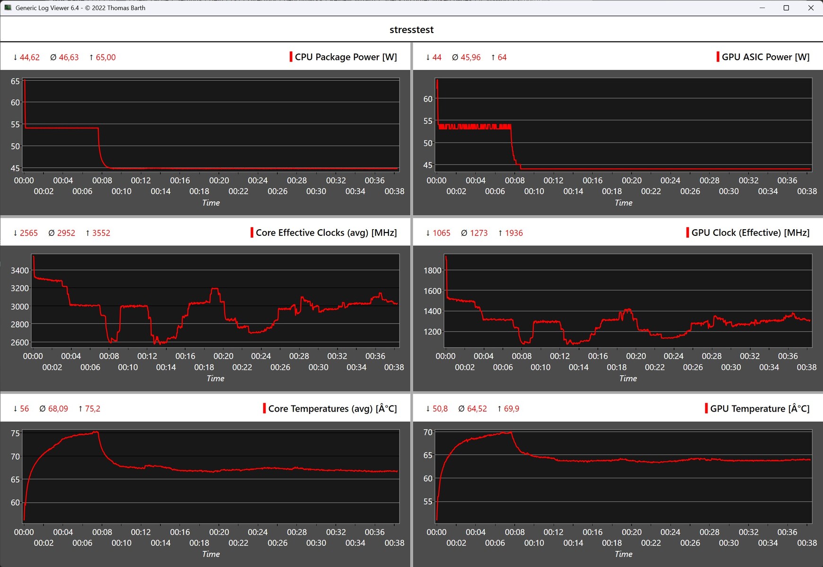Maximize the Generic Log Viewer window
Screen dimensions: 823x567
click(786, 8)
